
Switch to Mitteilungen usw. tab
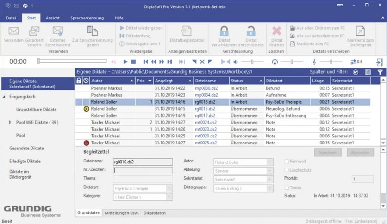pyautogui.click(x=122, y=213)
